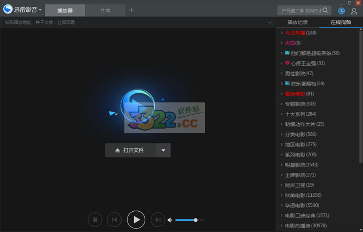Viewport: 363px width, 232px height.
Task: Open the dropdown arrow beside 打开文件
Action: coord(163,150)
